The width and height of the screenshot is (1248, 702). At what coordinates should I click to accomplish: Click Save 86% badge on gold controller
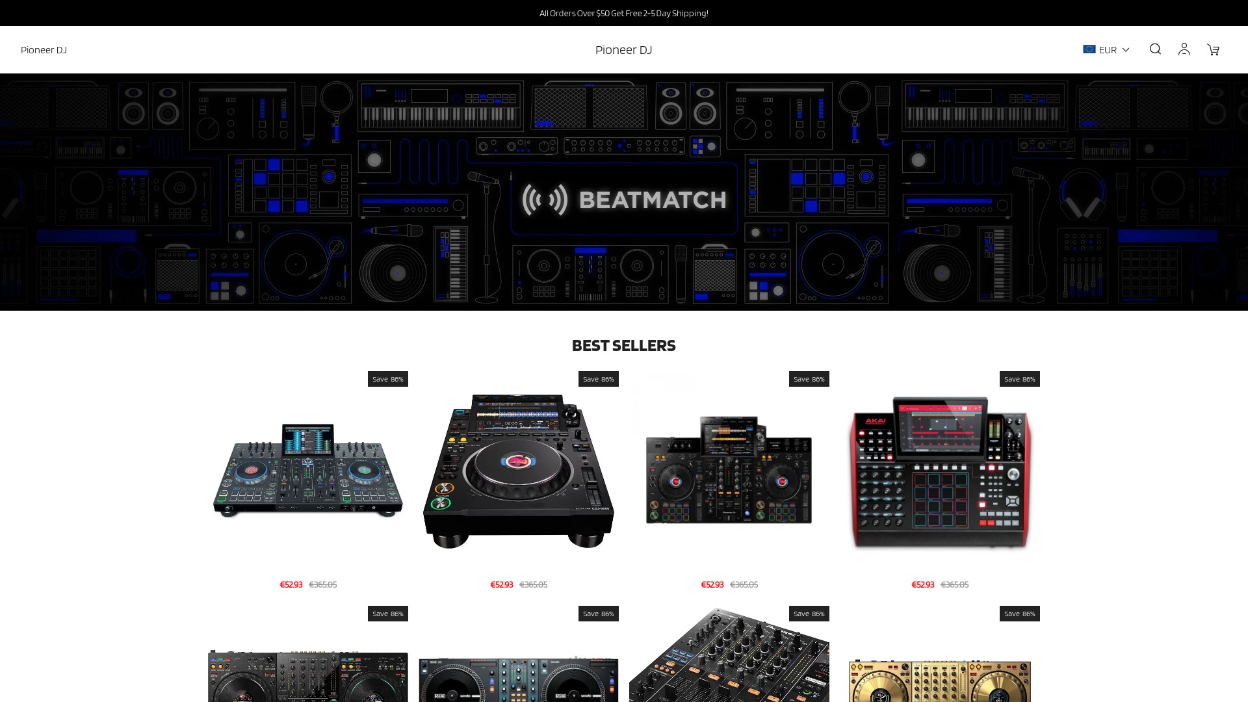click(x=1020, y=614)
